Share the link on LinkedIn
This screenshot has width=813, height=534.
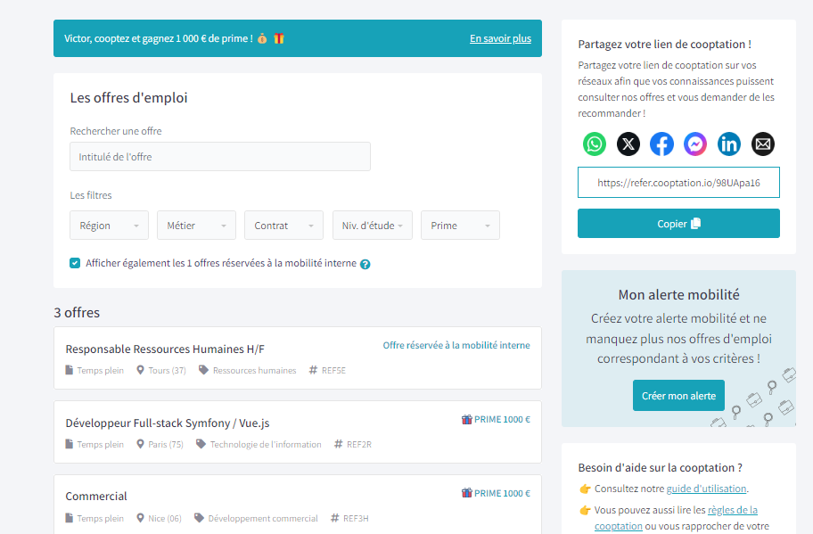[729, 144]
